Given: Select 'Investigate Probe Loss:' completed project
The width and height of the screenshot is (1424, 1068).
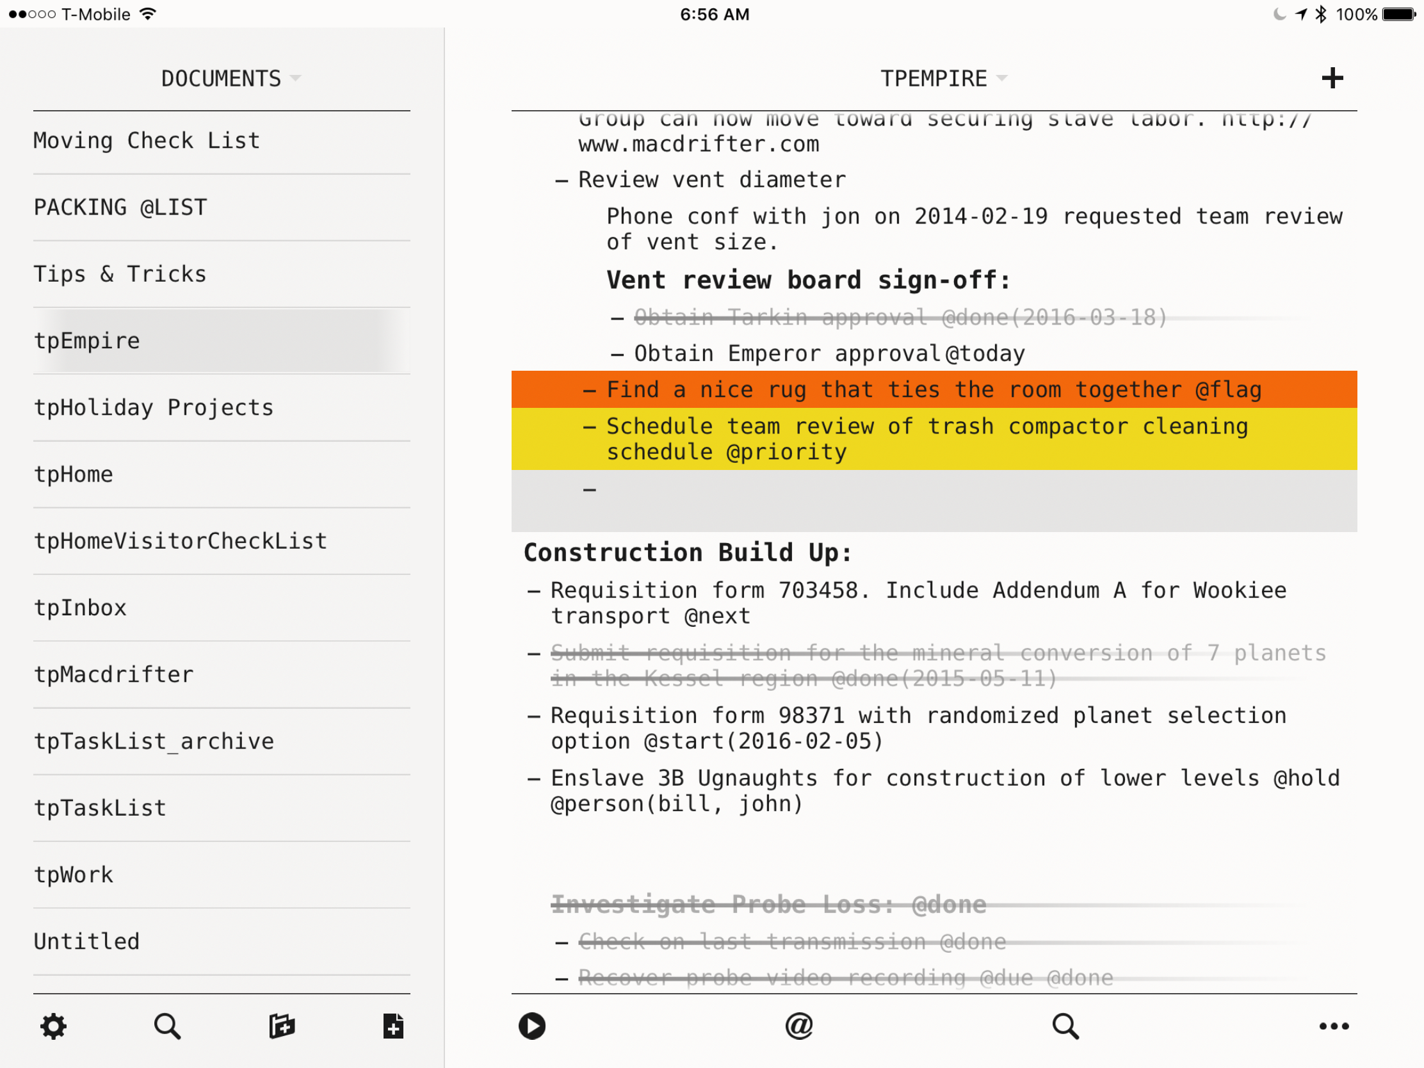Looking at the screenshot, I should coord(768,905).
